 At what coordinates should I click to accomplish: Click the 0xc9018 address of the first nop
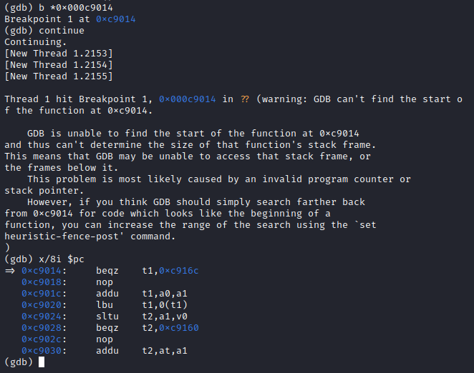[x=44, y=282]
